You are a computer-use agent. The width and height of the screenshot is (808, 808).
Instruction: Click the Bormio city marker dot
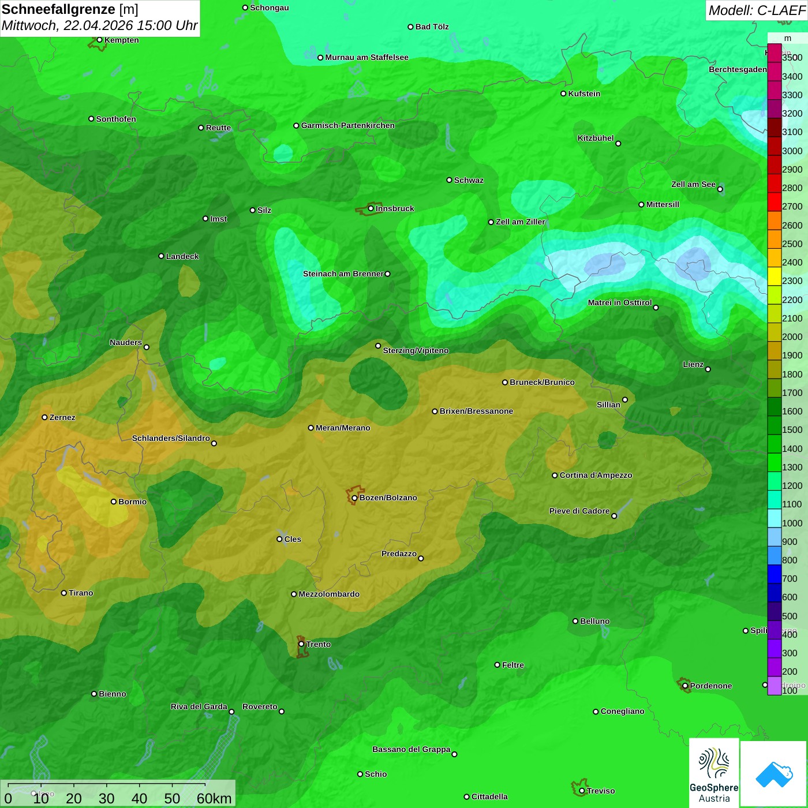coord(114,502)
